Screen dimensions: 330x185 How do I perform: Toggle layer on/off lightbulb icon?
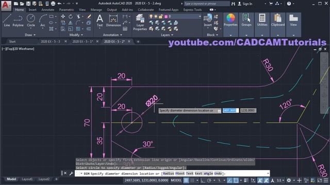(151, 16)
